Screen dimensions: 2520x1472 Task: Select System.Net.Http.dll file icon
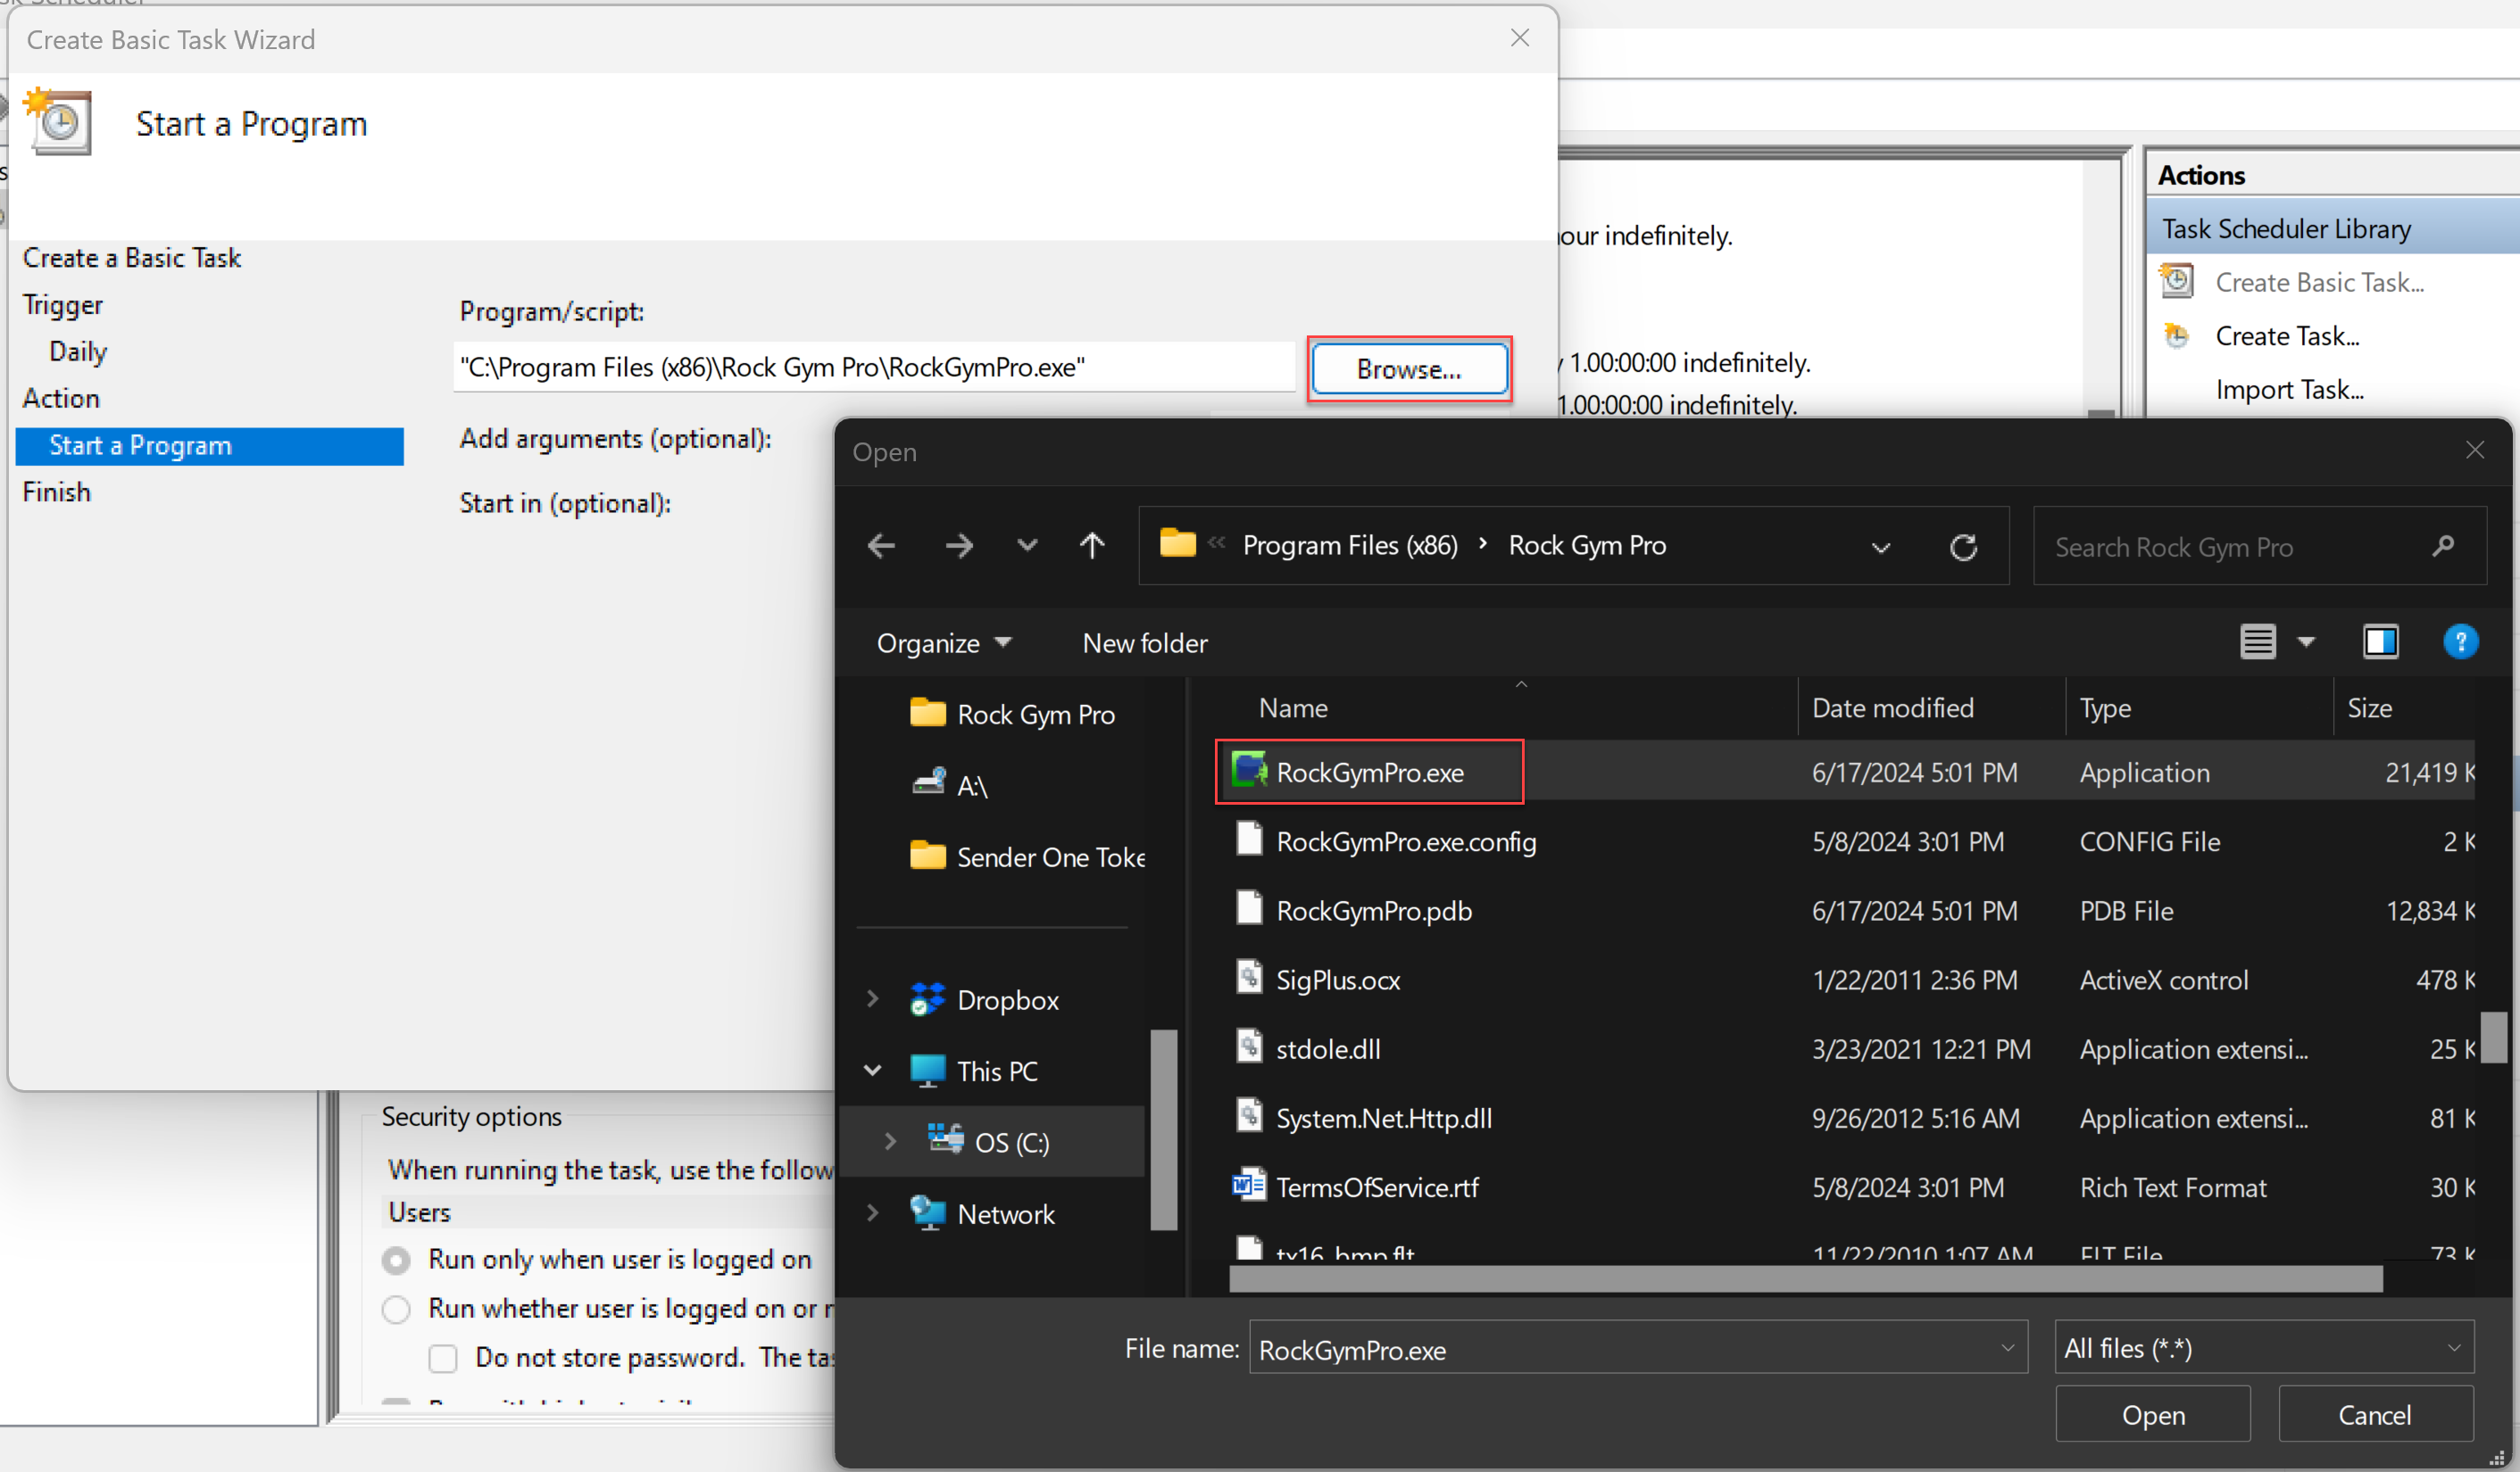[x=1249, y=1115]
